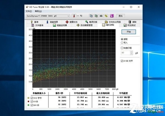165x116 pixels.
Task: Click the green 64 KB color swatch
Action: click(28, 105)
